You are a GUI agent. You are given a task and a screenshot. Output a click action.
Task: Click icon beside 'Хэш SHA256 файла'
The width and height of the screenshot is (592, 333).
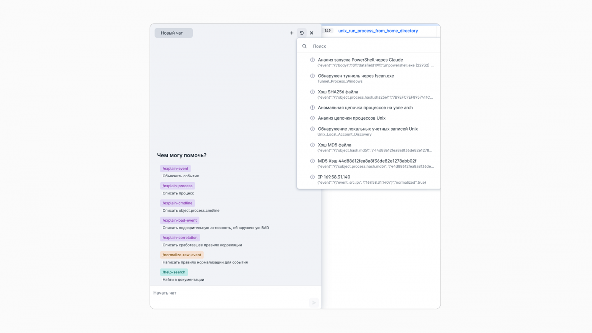tap(312, 92)
